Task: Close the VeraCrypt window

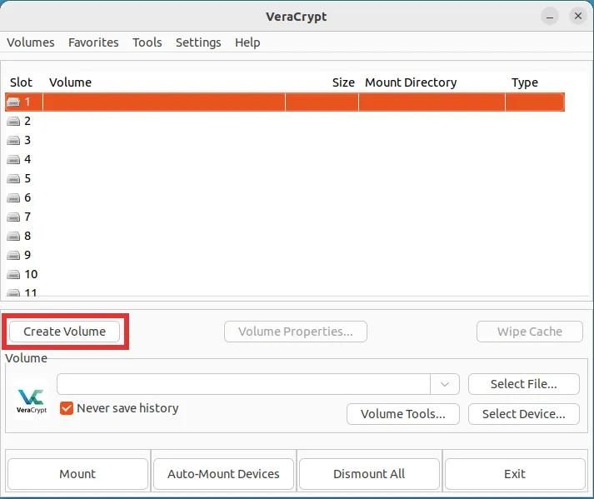Action: click(577, 16)
